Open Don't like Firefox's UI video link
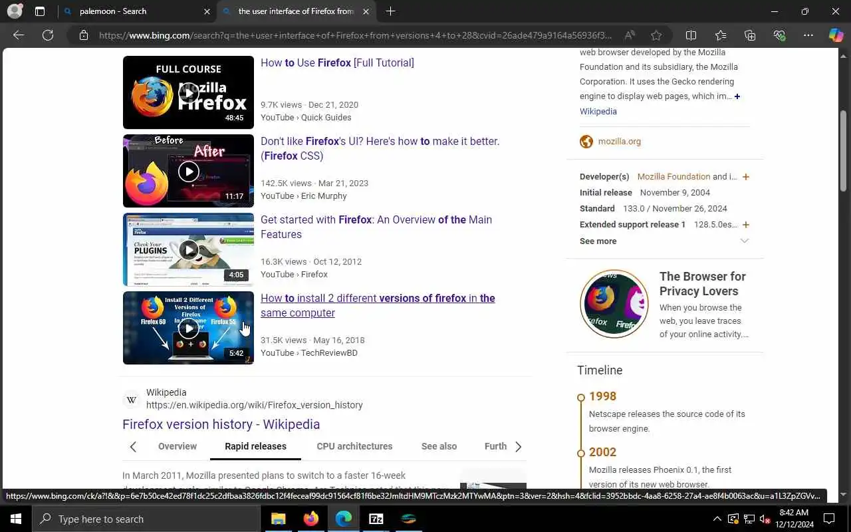The height and width of the screenshot is (532, 851). pyautogui.click(x=380, y=149)
